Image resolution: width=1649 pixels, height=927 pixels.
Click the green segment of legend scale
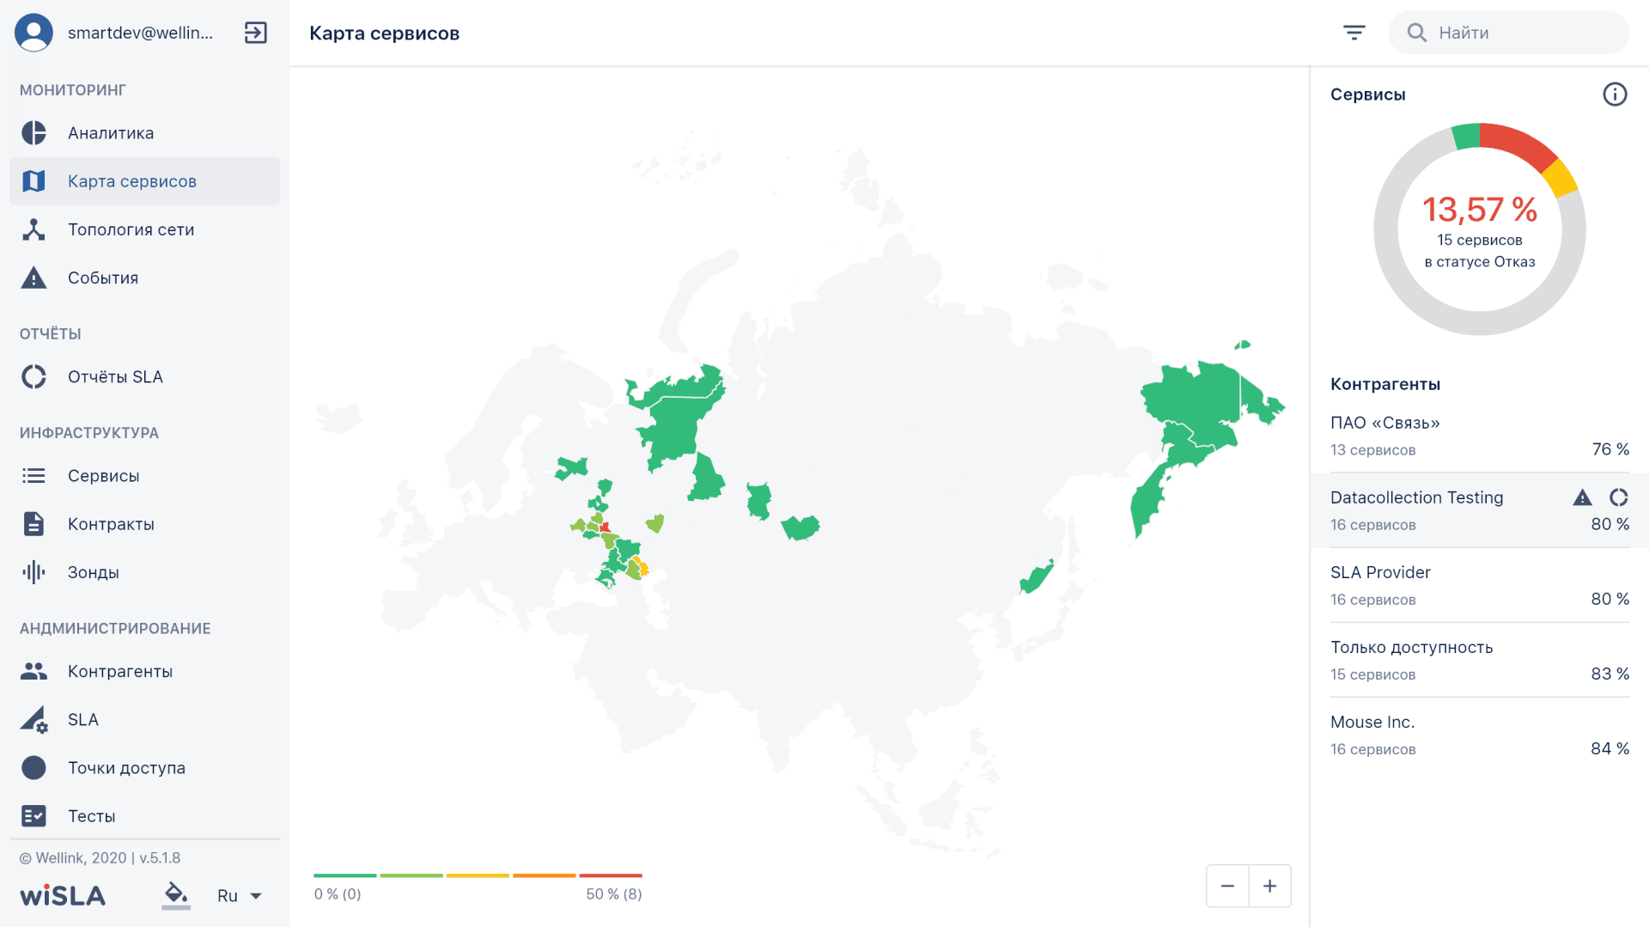click(x=345, y=875)
